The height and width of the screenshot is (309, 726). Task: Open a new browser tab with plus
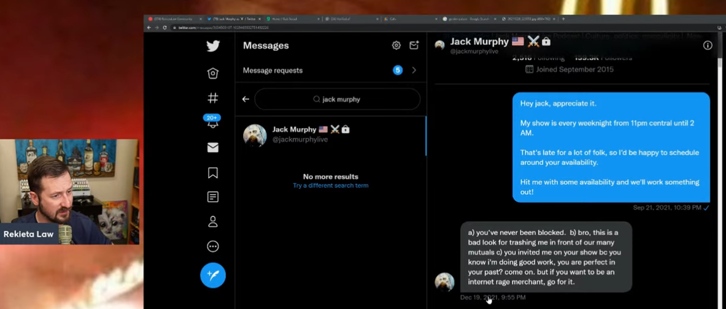click(563, 19)
